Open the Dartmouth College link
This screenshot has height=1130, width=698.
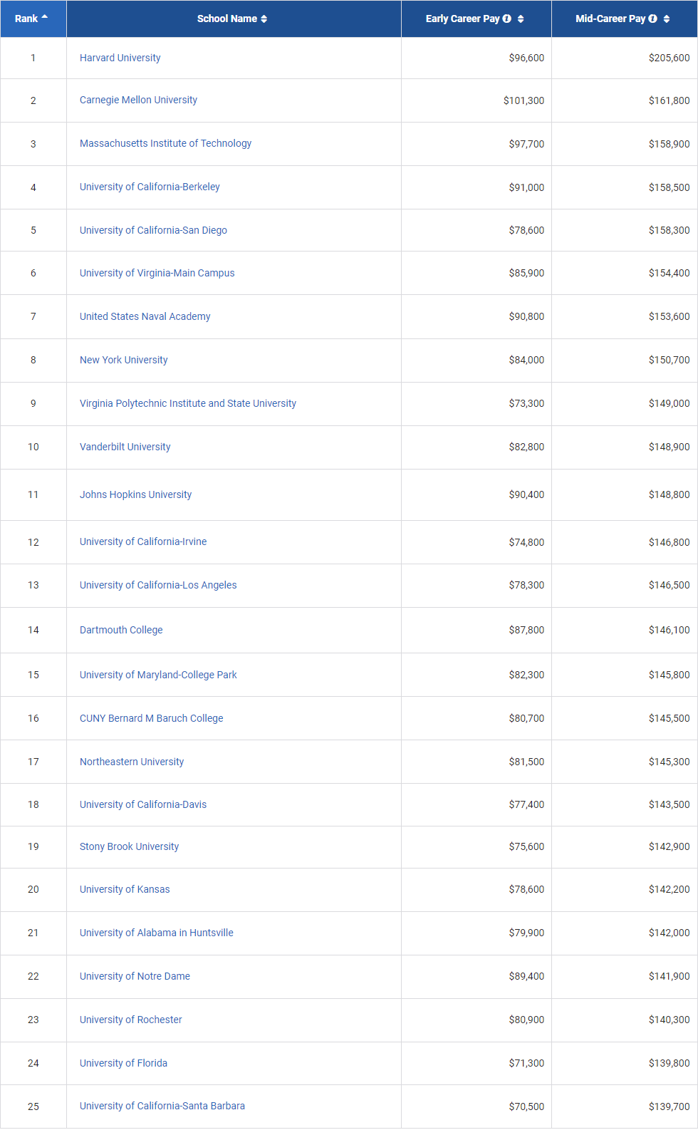(121, 630)
